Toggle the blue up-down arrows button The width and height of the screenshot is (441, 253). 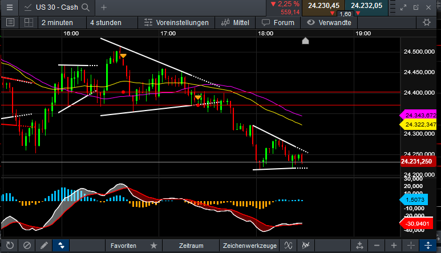point(61,246)
